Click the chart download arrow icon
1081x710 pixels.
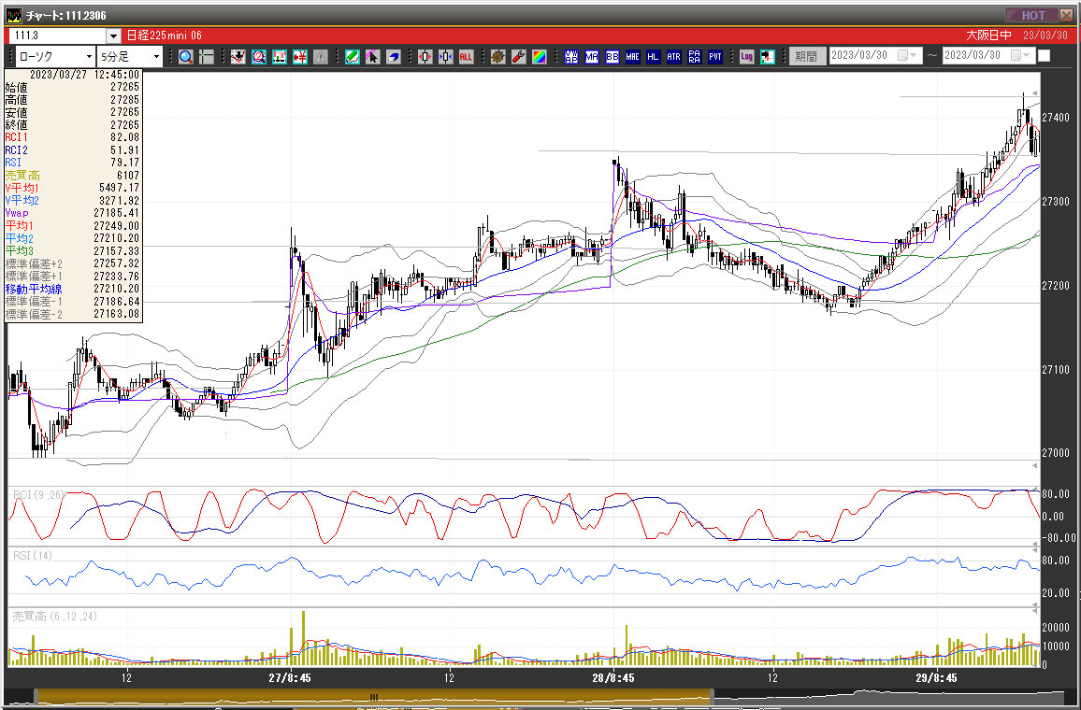click(x=238, y=56)
